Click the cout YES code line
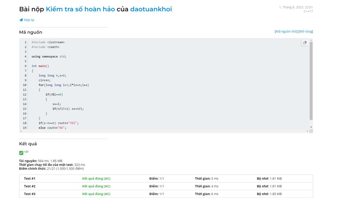 click(x=59, y=123)
